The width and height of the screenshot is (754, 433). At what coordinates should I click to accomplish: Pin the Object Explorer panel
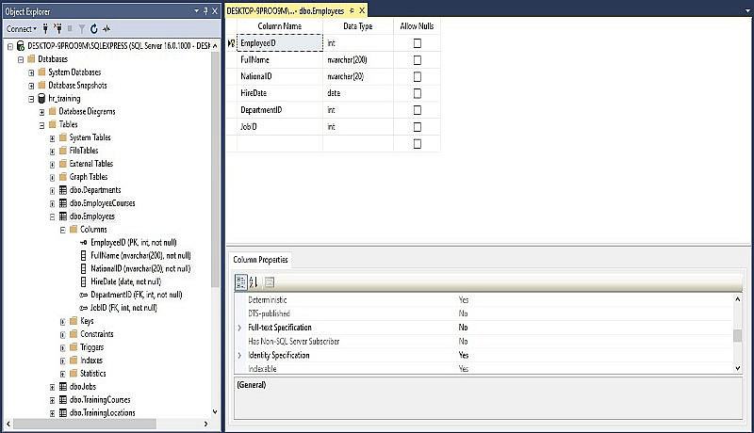(x=205, y=11)
